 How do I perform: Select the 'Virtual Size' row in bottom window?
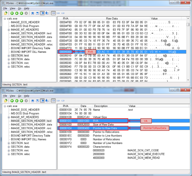pyautogui.click(x=123, y=117)
